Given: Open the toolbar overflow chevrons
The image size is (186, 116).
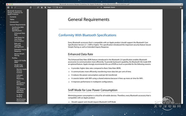Looking at the screenshot, I should [181, 7].
